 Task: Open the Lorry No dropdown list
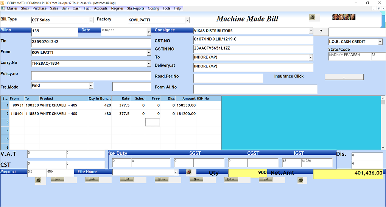click(x=148, y=64)
